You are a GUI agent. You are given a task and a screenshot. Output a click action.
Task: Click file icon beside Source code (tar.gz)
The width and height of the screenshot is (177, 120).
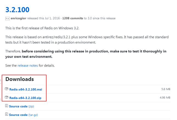click(x=7, y=115)
